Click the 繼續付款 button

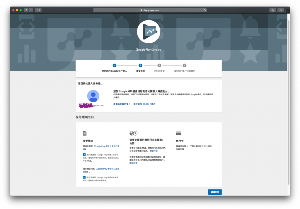pyautogui.click(x=215, y=192)
